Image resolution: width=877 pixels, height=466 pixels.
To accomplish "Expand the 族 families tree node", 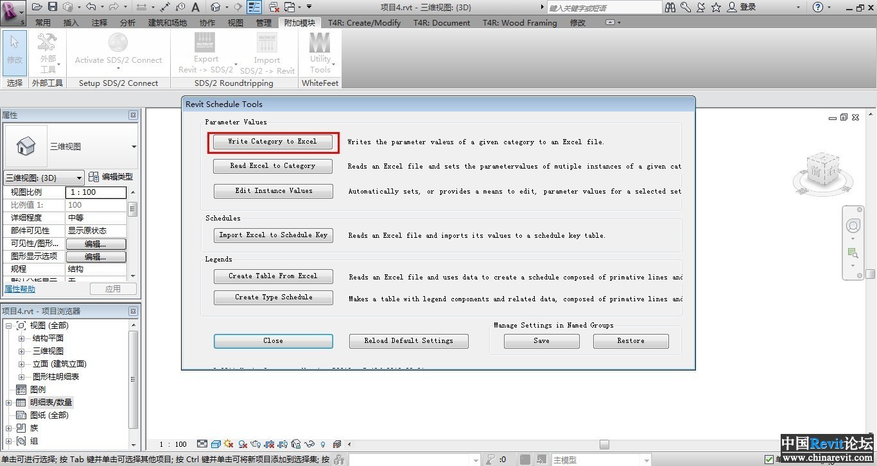I will pyautogui.click(x=9, y=428).
